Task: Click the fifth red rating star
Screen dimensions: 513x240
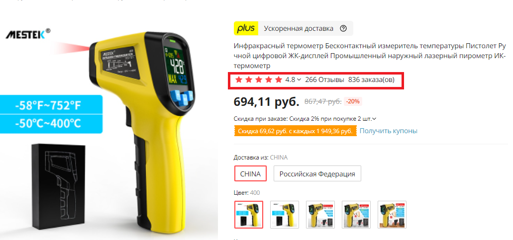Action: click(279, 80)
